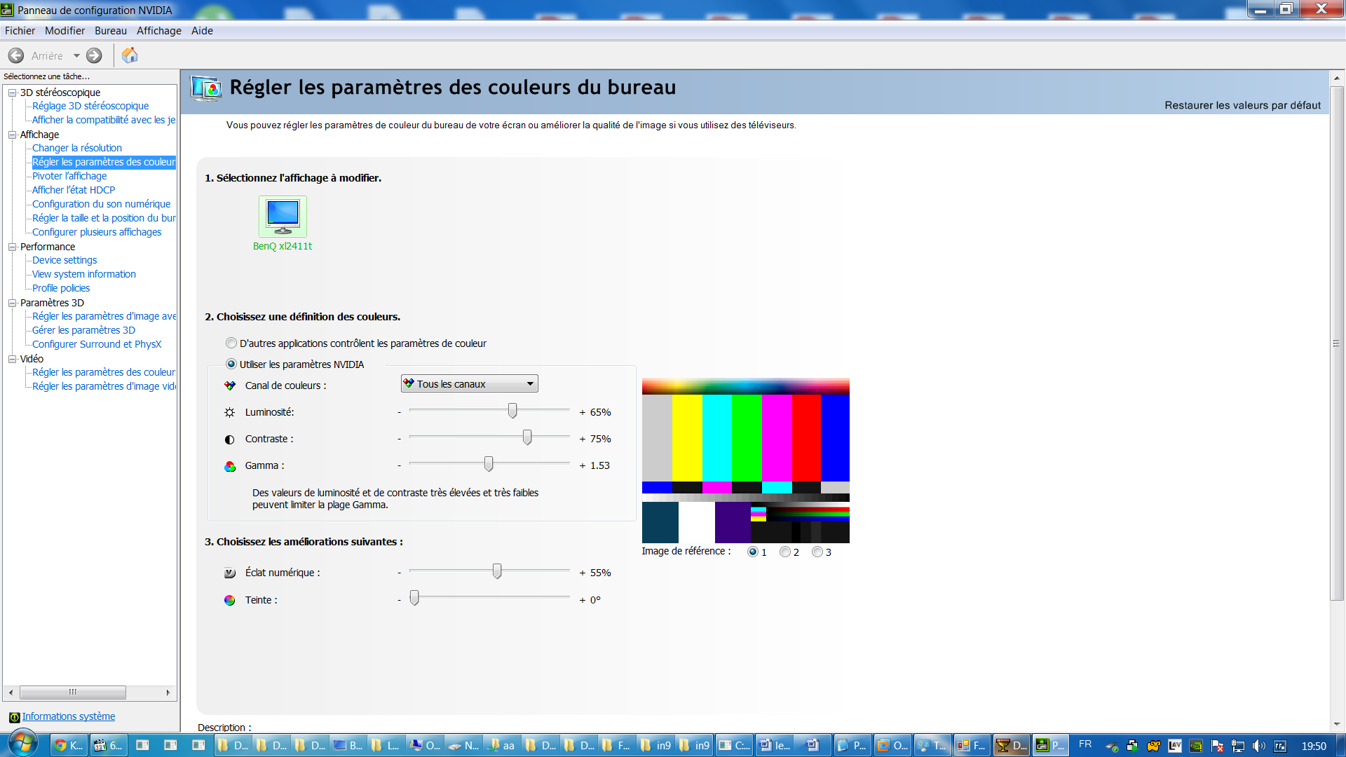Open the Fichier menu
The width and height of the screenshot is (1346, 757).
tap(20, 31)
